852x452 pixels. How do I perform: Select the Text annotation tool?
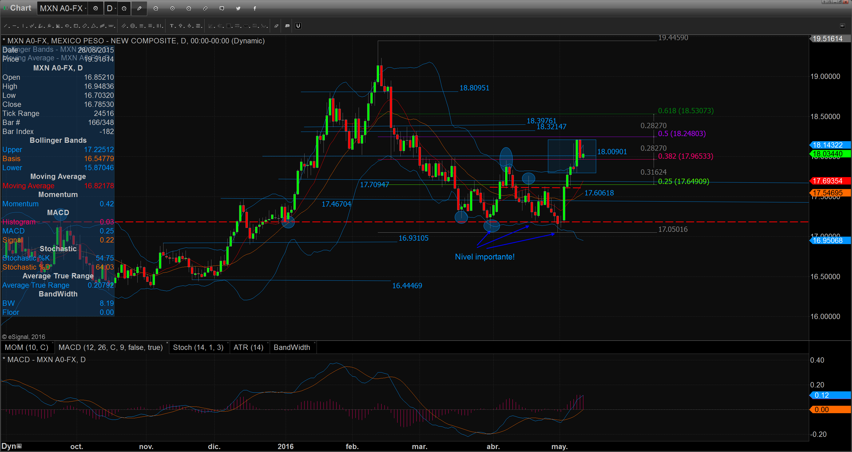click(x=172, y=26)
